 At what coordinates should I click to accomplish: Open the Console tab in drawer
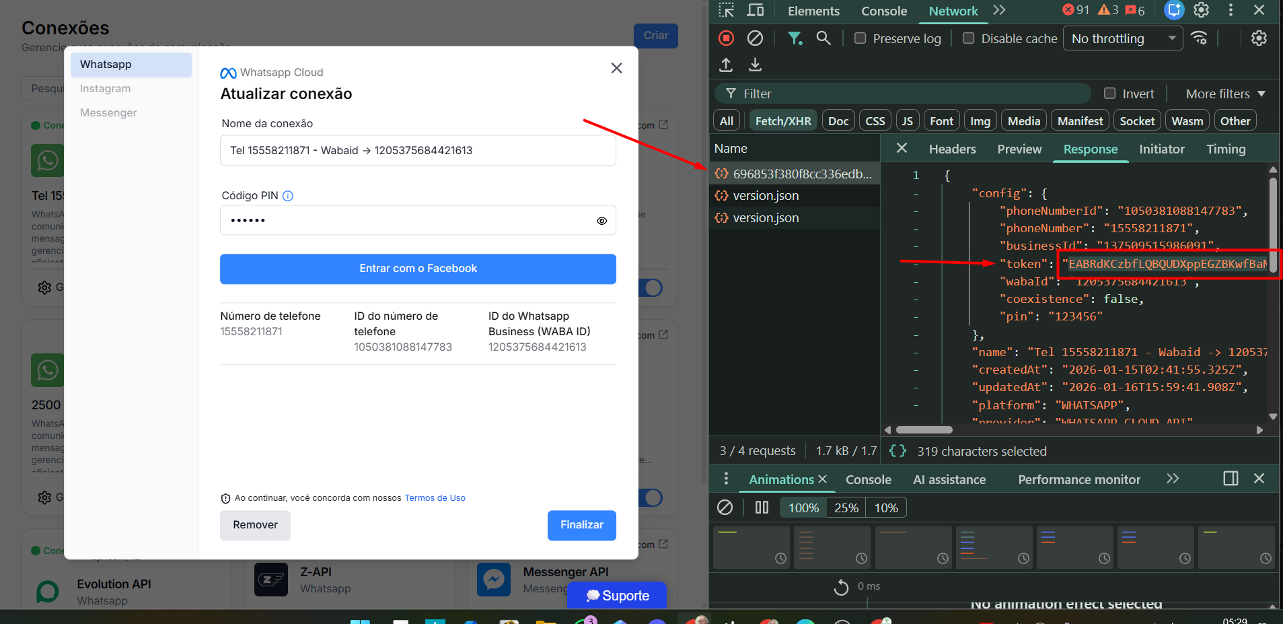pos(869,479)
